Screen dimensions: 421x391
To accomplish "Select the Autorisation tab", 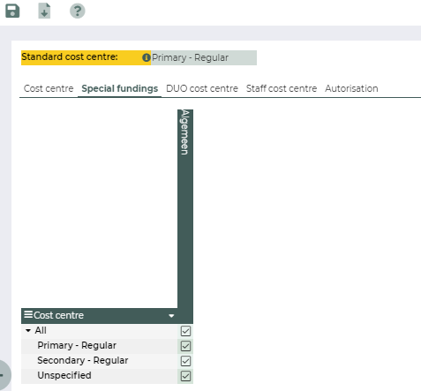I will click(351, 88).
